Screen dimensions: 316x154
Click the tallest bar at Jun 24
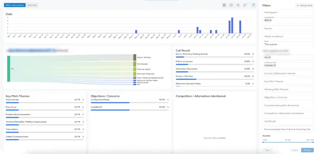tap(232, 25)
